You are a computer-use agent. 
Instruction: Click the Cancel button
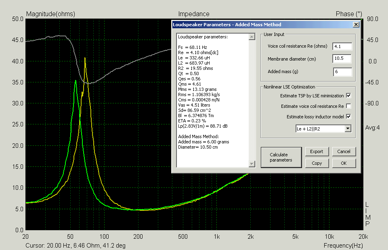344,151
